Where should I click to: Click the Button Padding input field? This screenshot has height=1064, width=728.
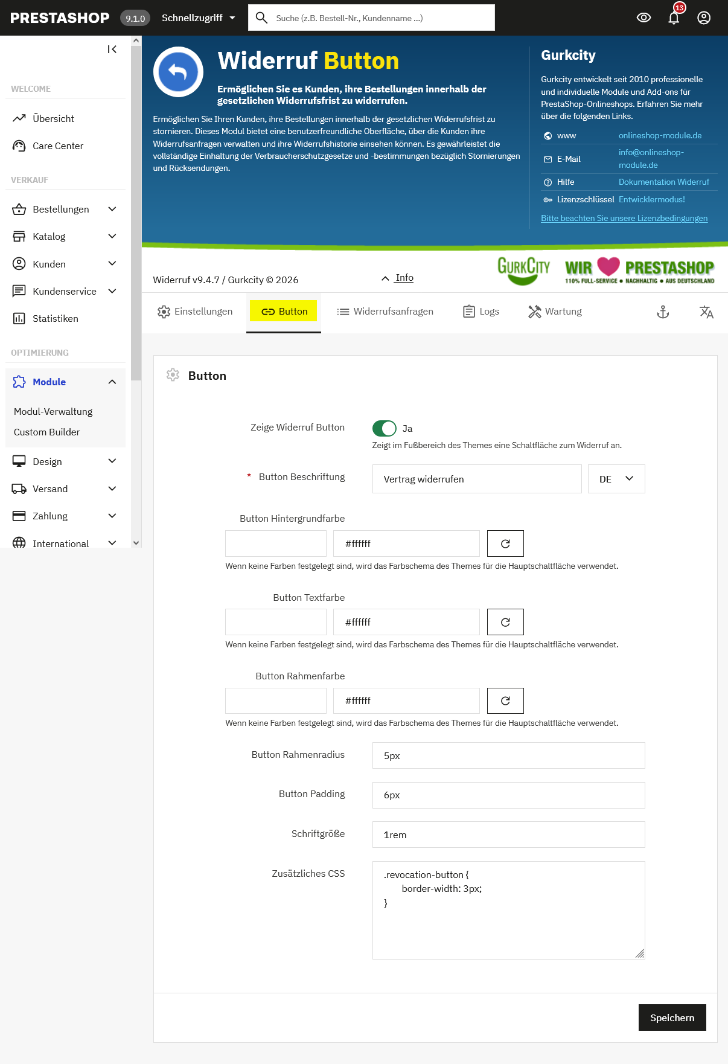click(x=509, y=795)
